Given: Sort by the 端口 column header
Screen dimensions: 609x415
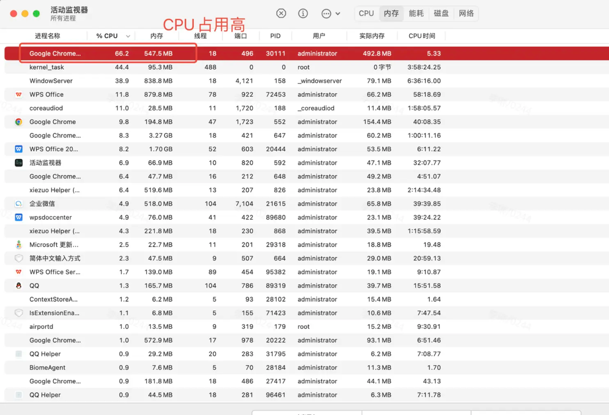Looking at the screenshot, I should 241,36.
